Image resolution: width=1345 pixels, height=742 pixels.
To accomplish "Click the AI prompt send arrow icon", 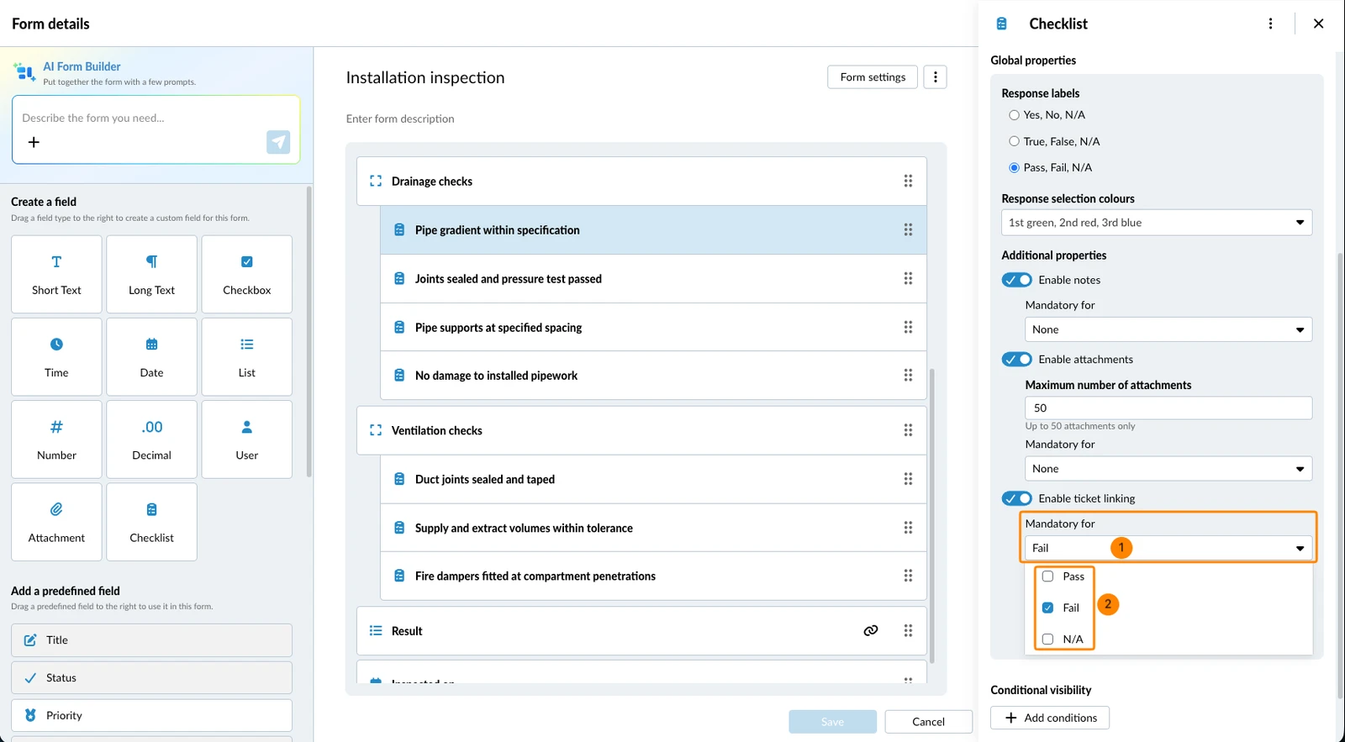I will click(x=278, y=142).
